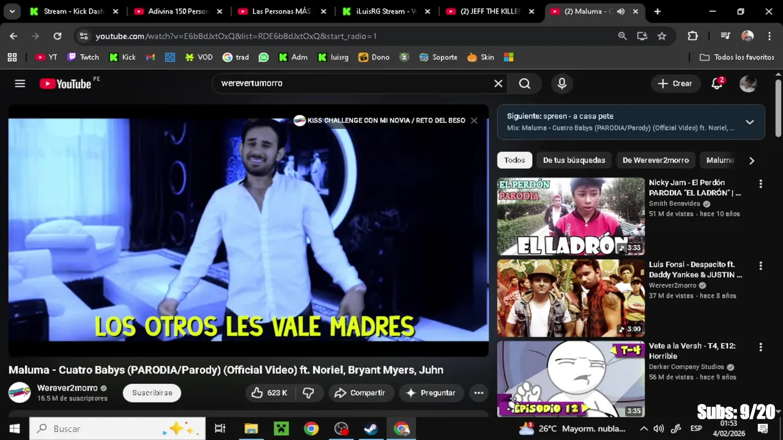The width and height of the screenshot is (783, 440).
Task: Click the Suscribirse button
Action: pyautogui.click(x=152, y=393)
